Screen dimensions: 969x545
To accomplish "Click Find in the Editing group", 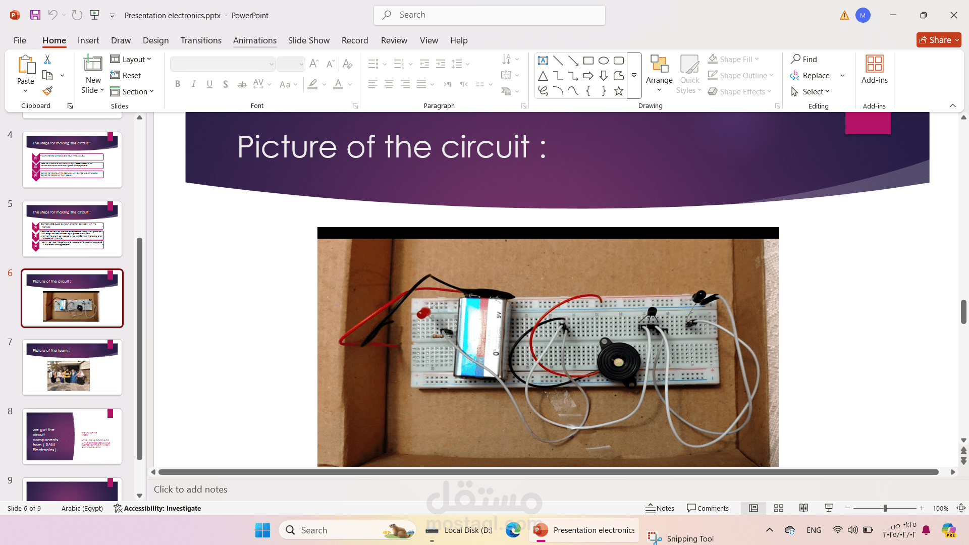I will (804, 59).
